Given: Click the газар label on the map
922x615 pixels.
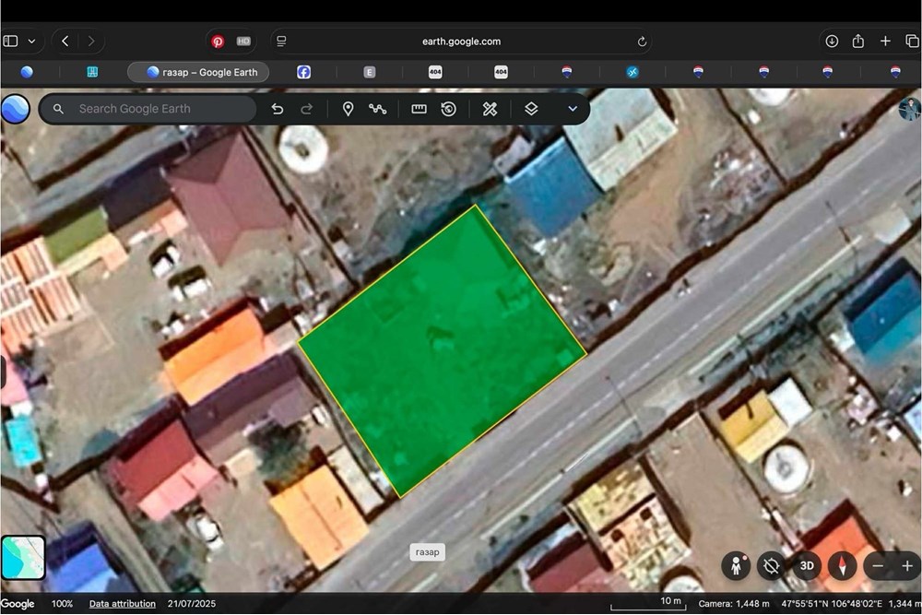Looking at the screenshot, I should click(428, 552).
